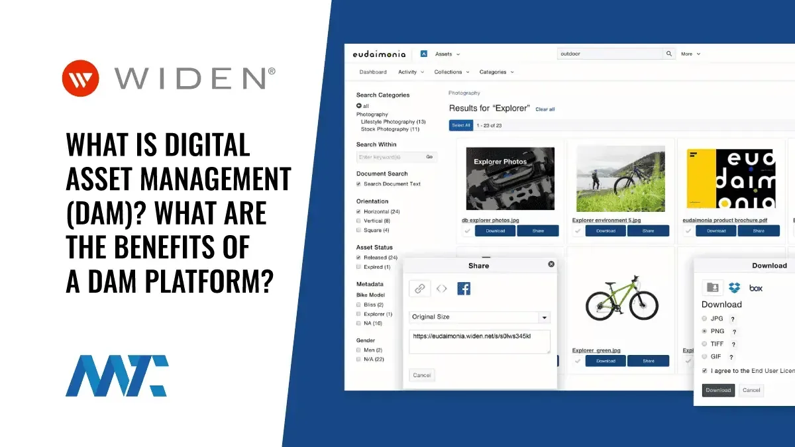This screenshot has width=795, height=447.
Task: Check the Men gender filter
Action: point(359,350)
